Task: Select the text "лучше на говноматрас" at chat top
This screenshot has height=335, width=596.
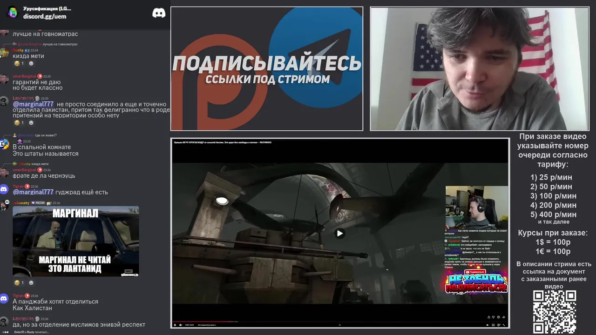Action: 45,34
